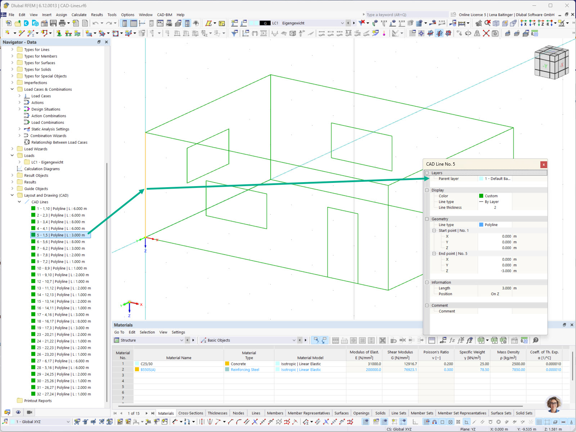Select the Custom color swatch for line color
This screenshot has width=576, height=432.
coord(481,195)
